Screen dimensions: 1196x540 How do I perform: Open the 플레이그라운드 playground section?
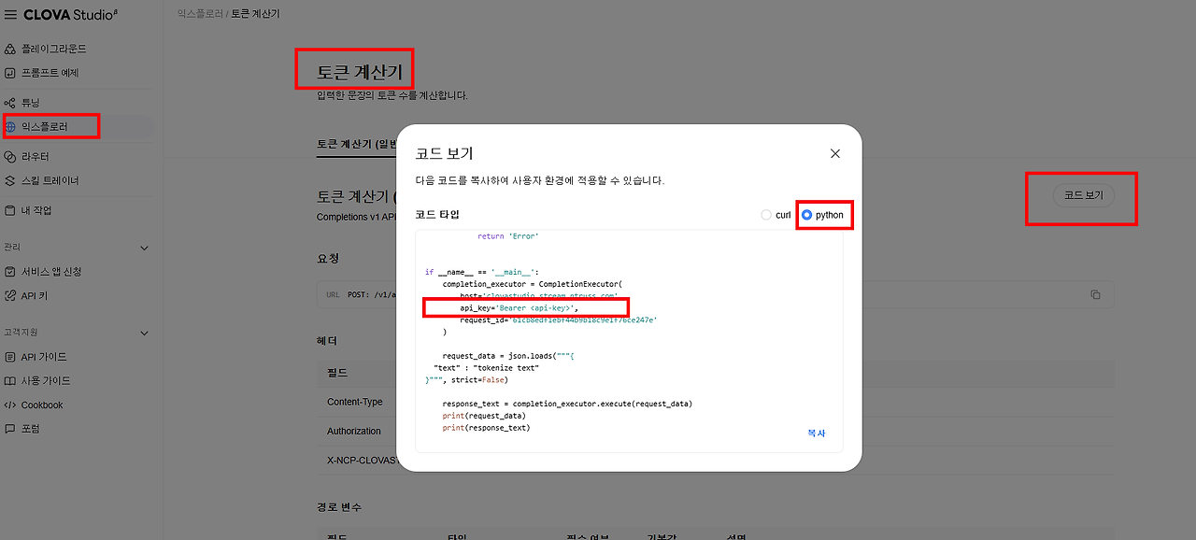tap(52, 49)
